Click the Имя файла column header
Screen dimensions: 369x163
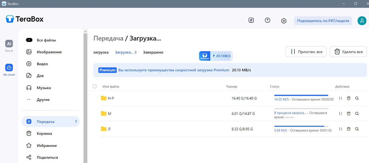tap(111, 87)
